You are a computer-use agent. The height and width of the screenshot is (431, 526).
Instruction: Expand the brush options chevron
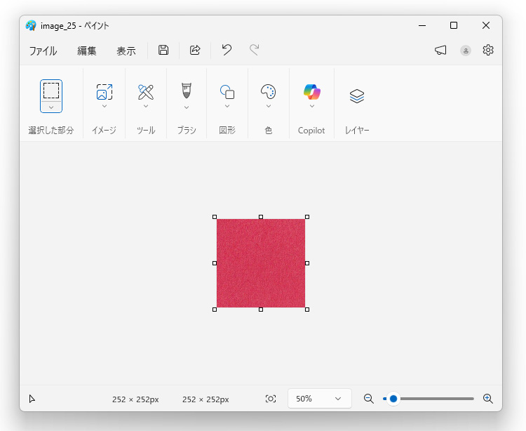pos(187,107)
